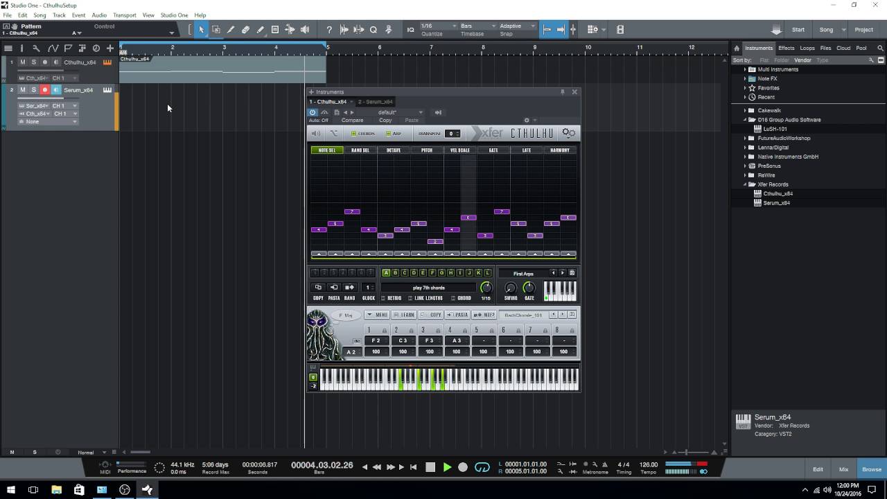Open Cthulhu settings gears icon
Screen dimensions: 887x499
click(x=568, y=133)
